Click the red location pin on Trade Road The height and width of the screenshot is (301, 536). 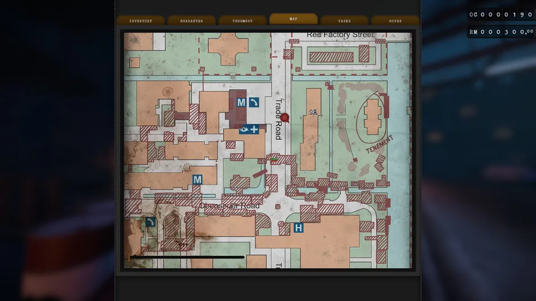click(285, 118)
